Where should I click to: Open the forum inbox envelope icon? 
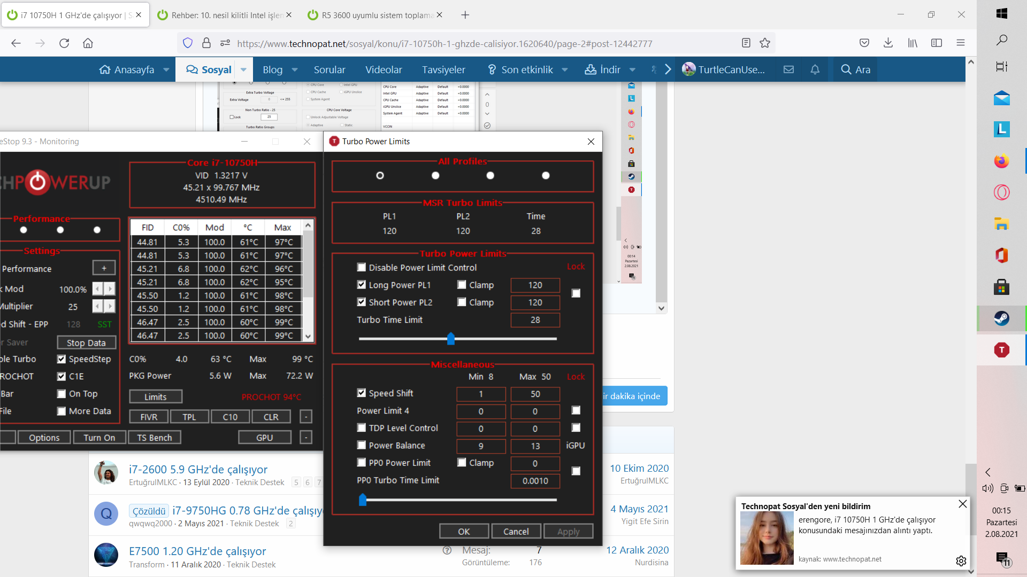point(788,69)
